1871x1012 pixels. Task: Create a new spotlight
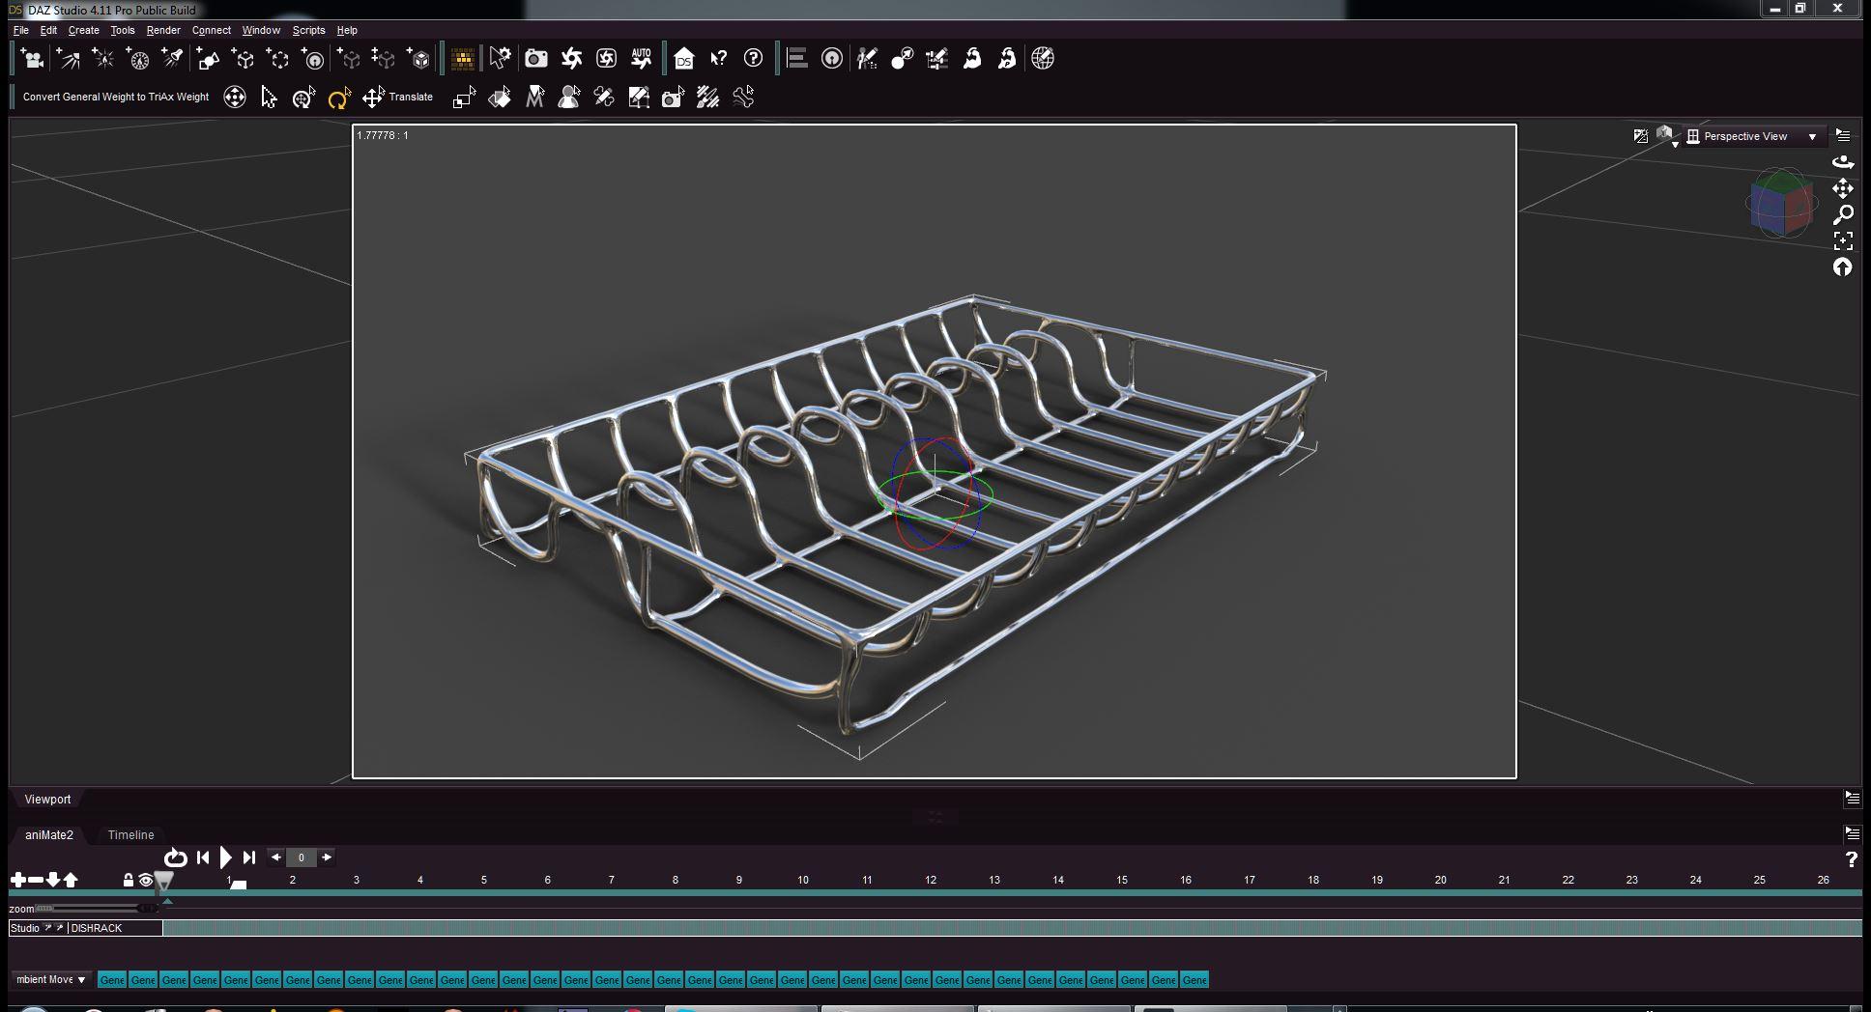[x=173, y=59]
